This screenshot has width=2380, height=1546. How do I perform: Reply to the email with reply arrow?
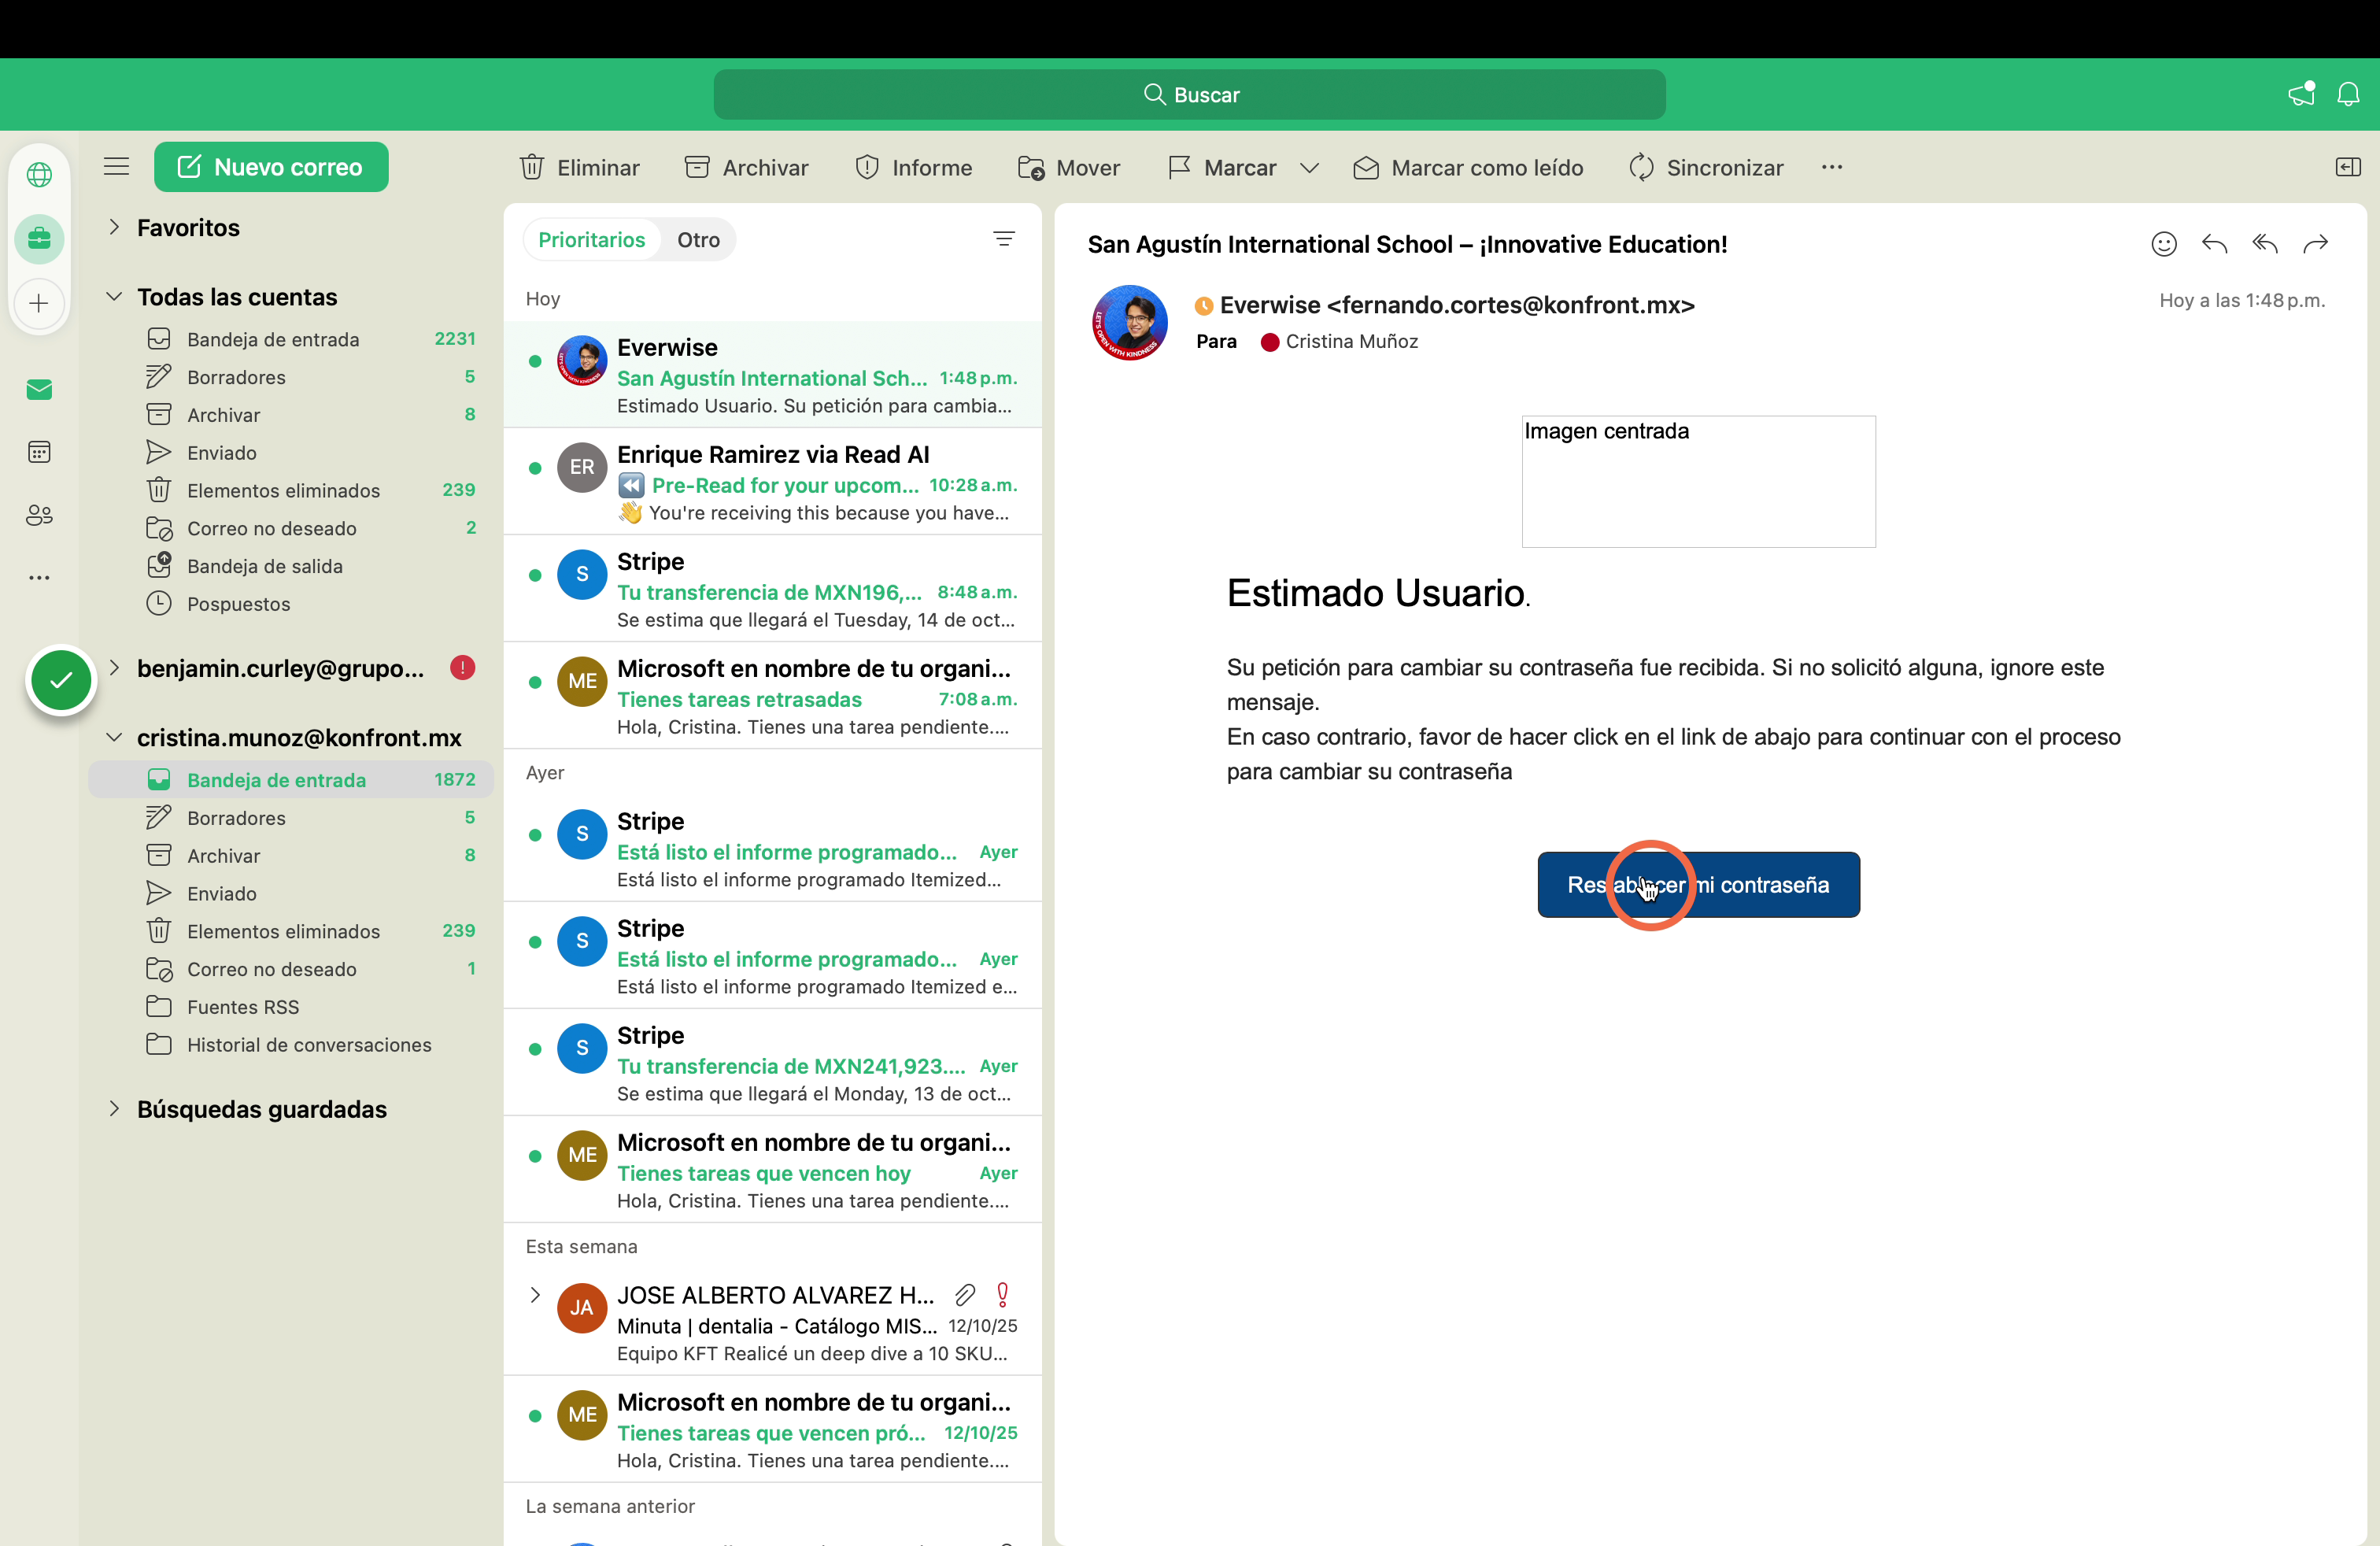[x=2214, y=244]
